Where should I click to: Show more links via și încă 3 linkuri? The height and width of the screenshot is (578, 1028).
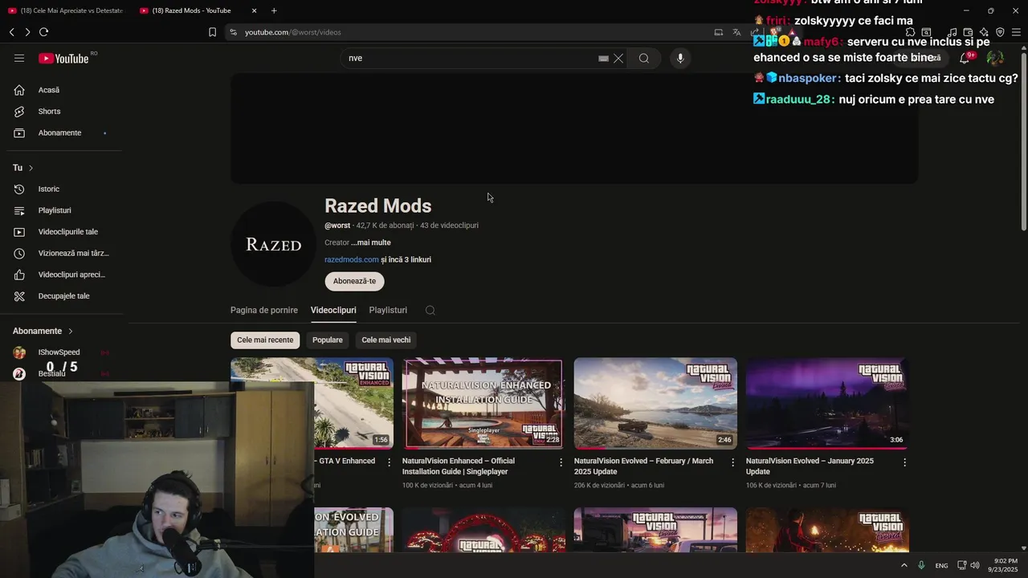(x=406, y=259)
